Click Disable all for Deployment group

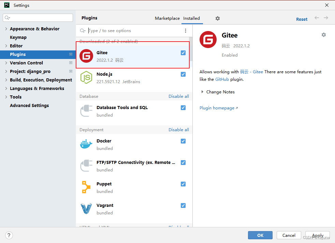[179, 130]
